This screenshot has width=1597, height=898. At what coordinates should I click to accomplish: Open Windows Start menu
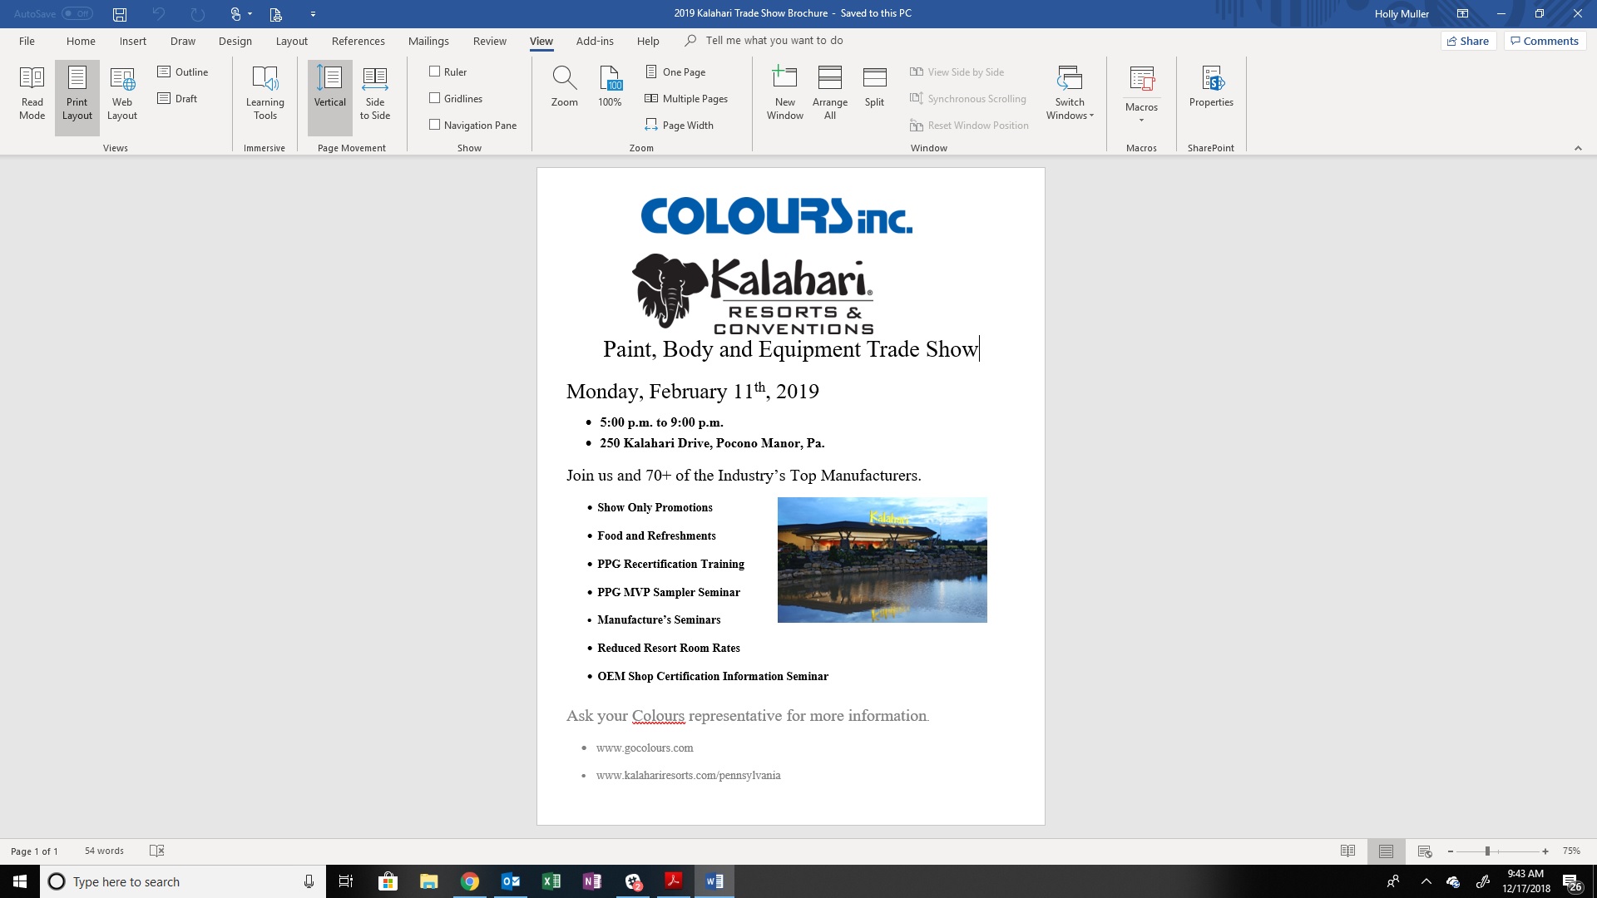coord(20,881)
